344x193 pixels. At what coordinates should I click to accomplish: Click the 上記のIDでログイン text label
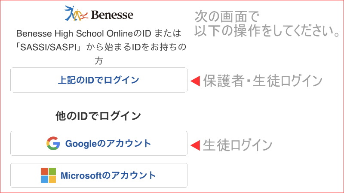coord(98,80)
